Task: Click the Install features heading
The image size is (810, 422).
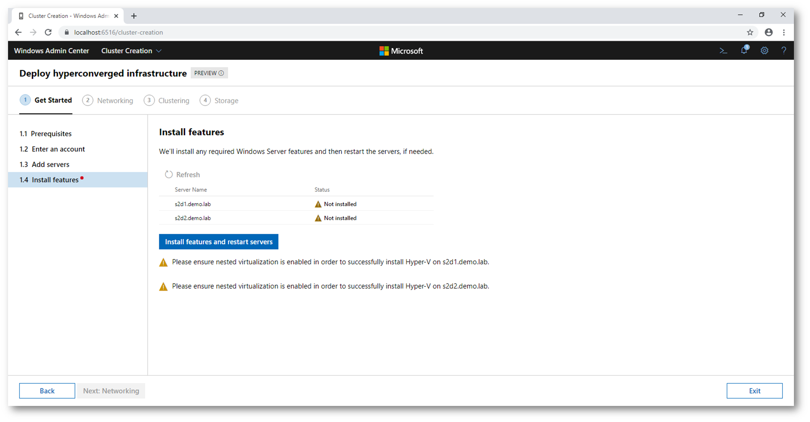Action: click(191, 132)
